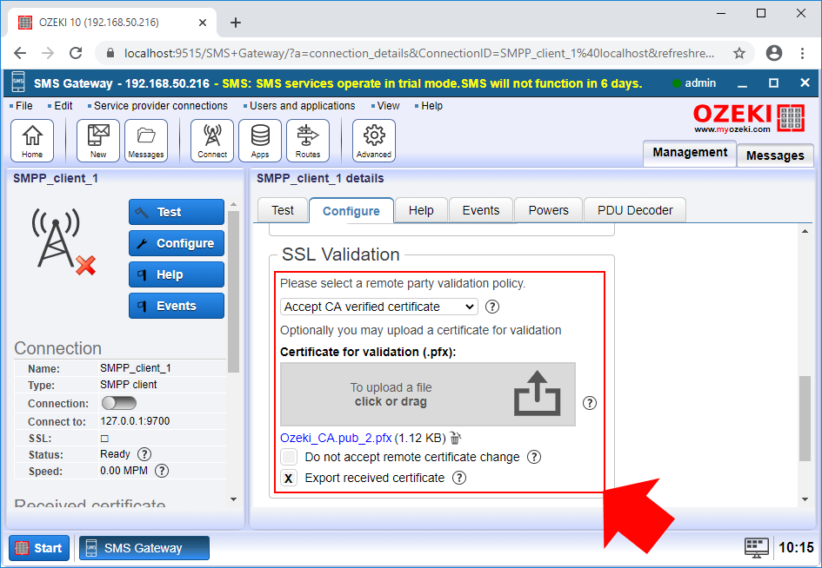Select the Messages tab at top right
Viewport: 822px width, 568px height.
coord(775,155)
